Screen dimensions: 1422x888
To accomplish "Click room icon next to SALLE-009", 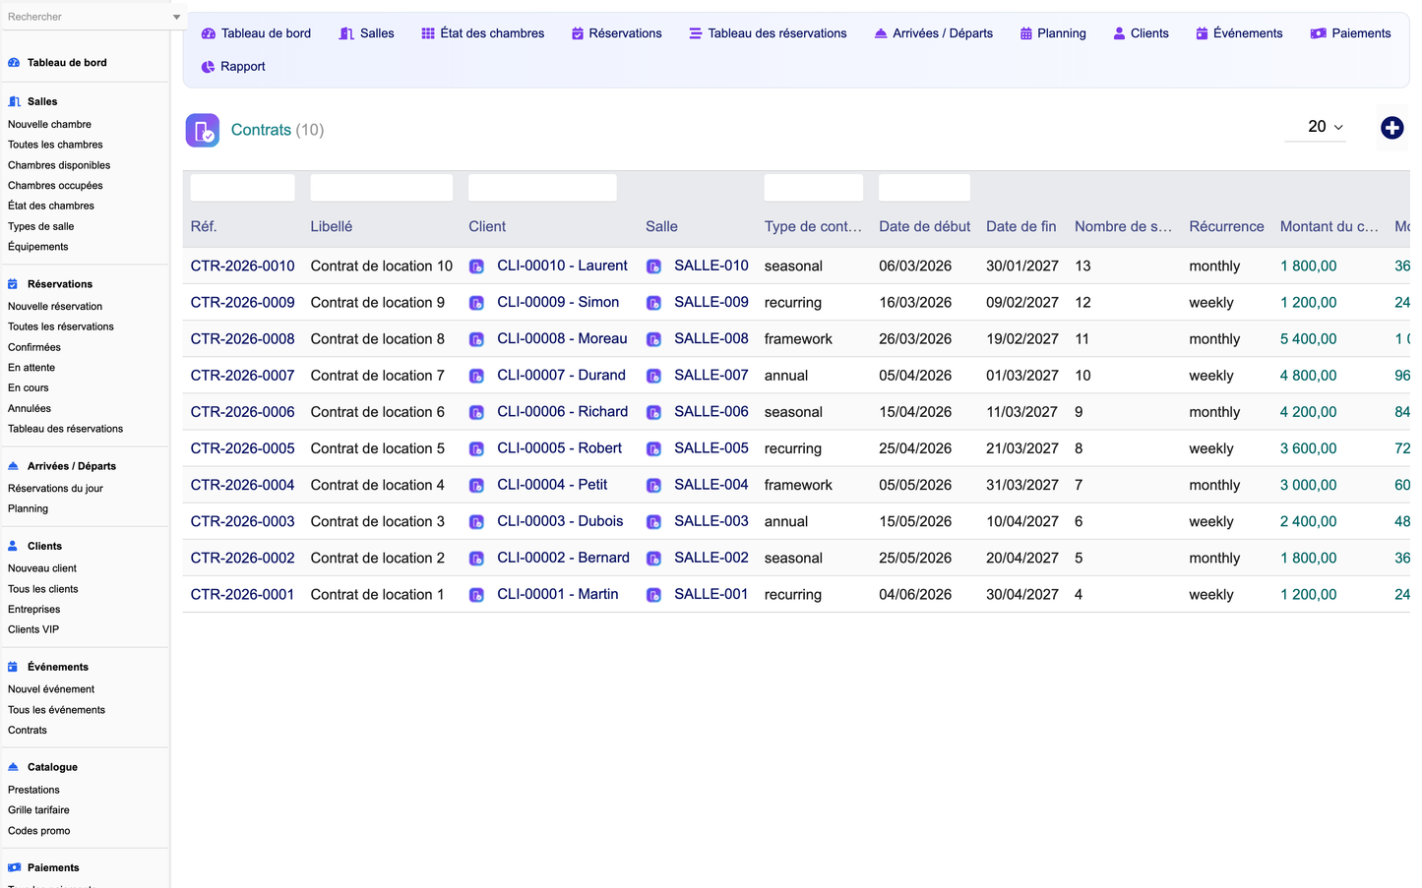I will coord(653,303).
